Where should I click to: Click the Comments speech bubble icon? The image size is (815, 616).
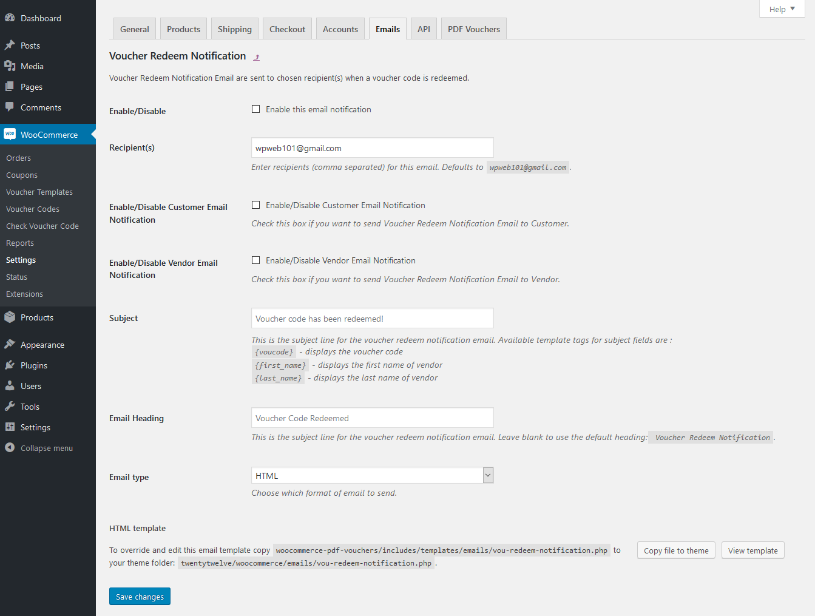point(10,107)
